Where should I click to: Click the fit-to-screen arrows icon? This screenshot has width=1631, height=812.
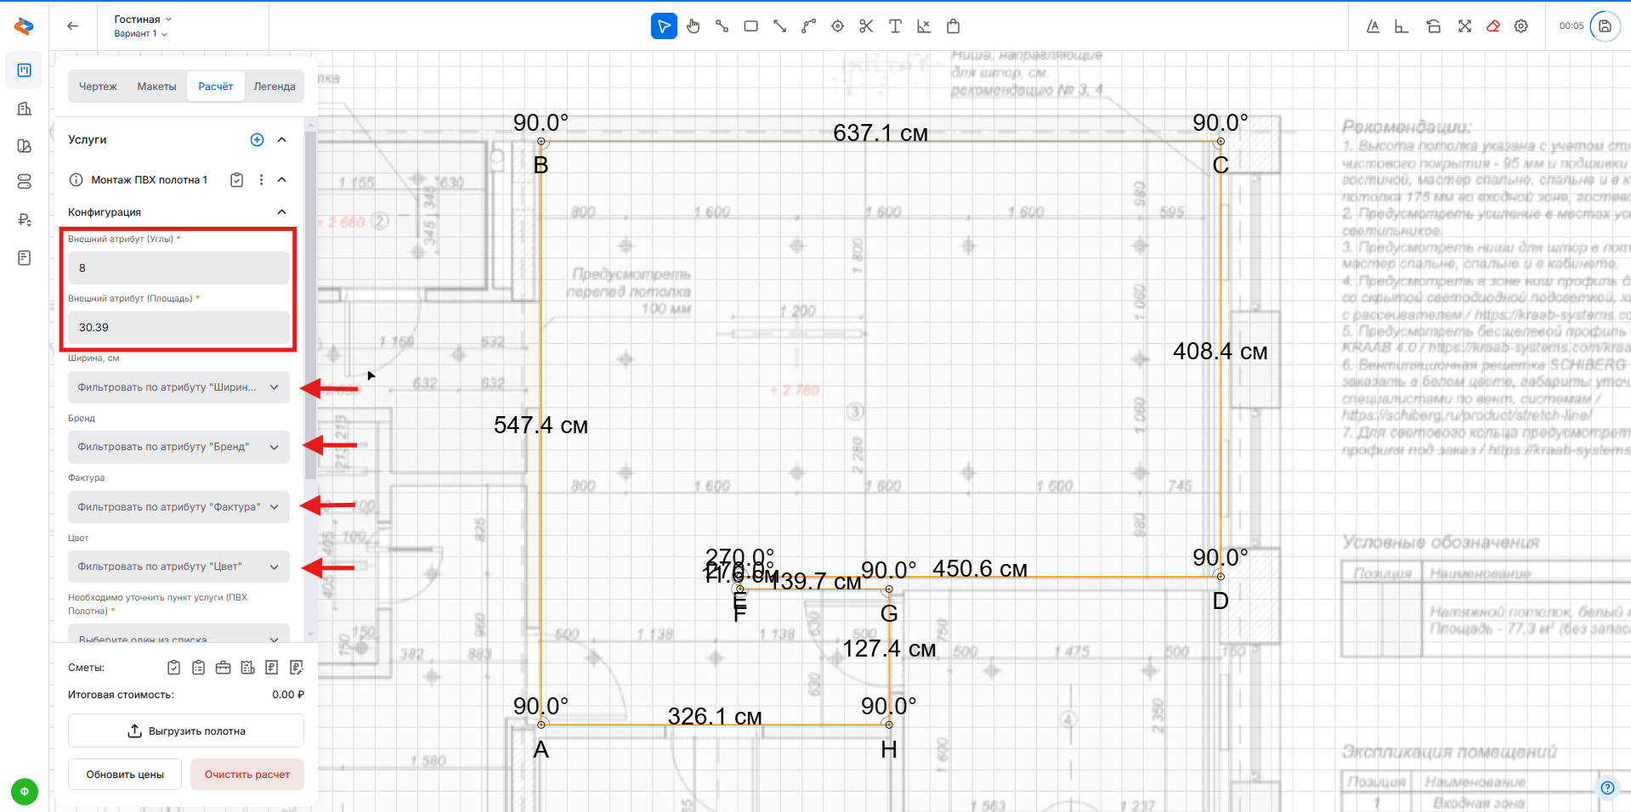(x=1464, y=26)
